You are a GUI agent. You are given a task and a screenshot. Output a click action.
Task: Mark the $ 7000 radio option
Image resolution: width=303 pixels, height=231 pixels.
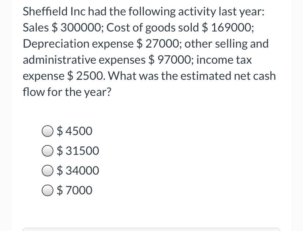point(47,190)
